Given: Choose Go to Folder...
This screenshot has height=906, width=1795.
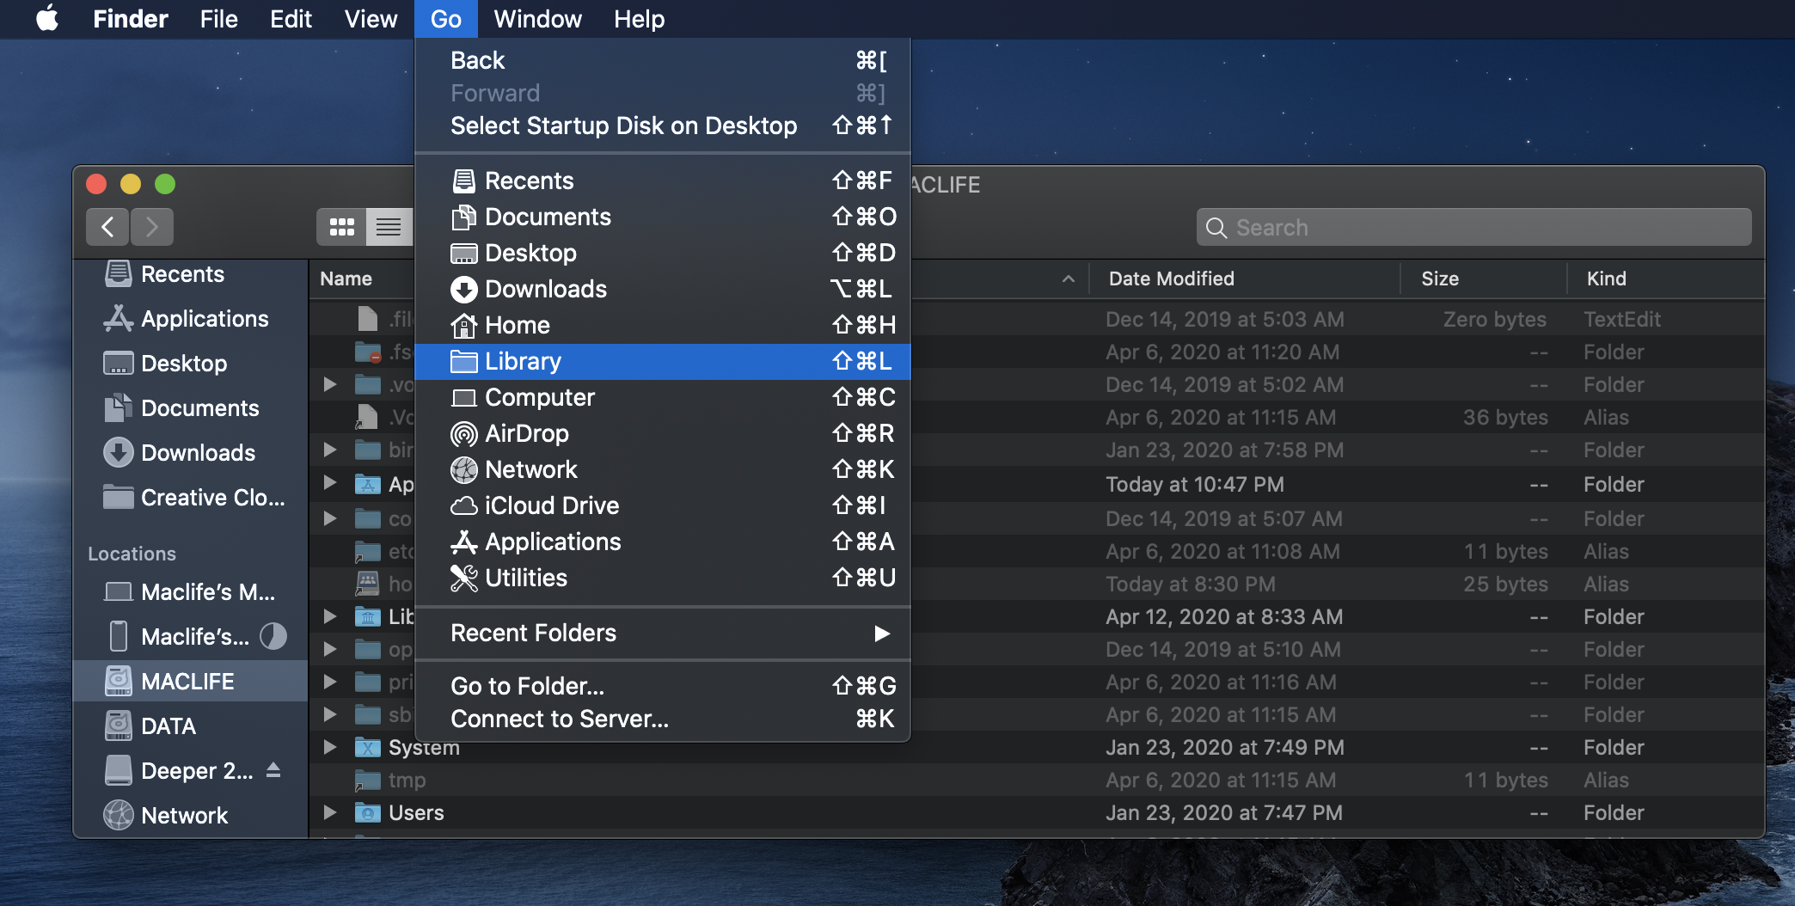Looking at the screenshot, I should click(527, 686).
